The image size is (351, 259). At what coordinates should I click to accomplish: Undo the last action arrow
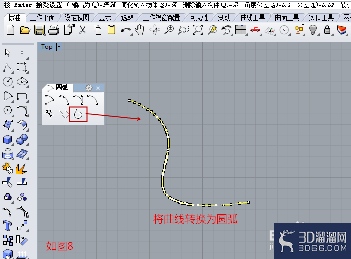pos(126,30)
